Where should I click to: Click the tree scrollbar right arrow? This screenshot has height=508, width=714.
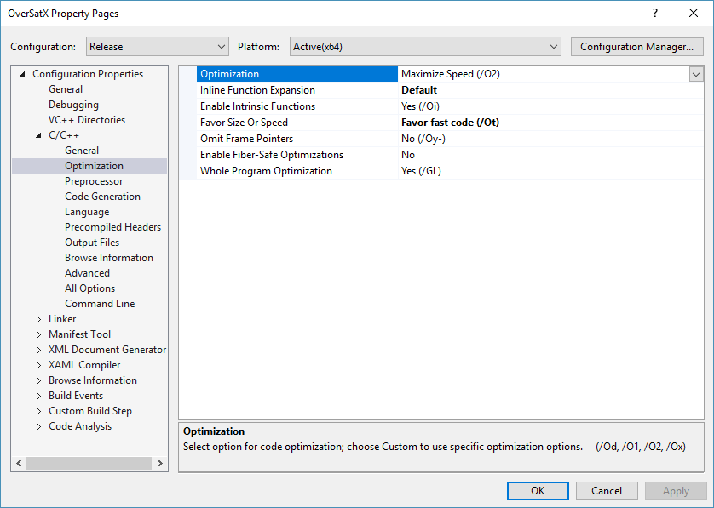coord(160,464)
